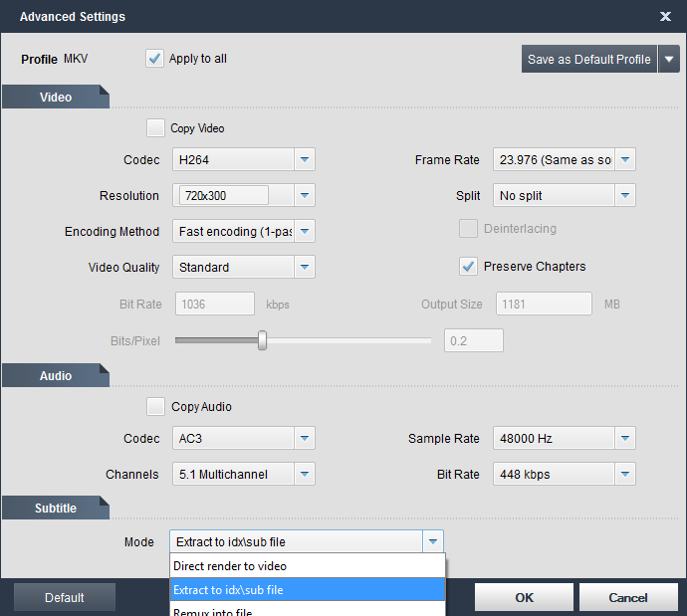Open the Frame Rate dropdown
This screenshot has width=687, height=616.
pyautogui.click(x=625, y=160)
